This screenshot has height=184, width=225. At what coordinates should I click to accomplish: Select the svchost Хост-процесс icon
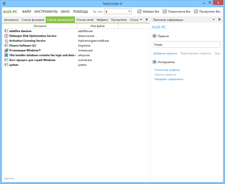click(x=6, y=60)
